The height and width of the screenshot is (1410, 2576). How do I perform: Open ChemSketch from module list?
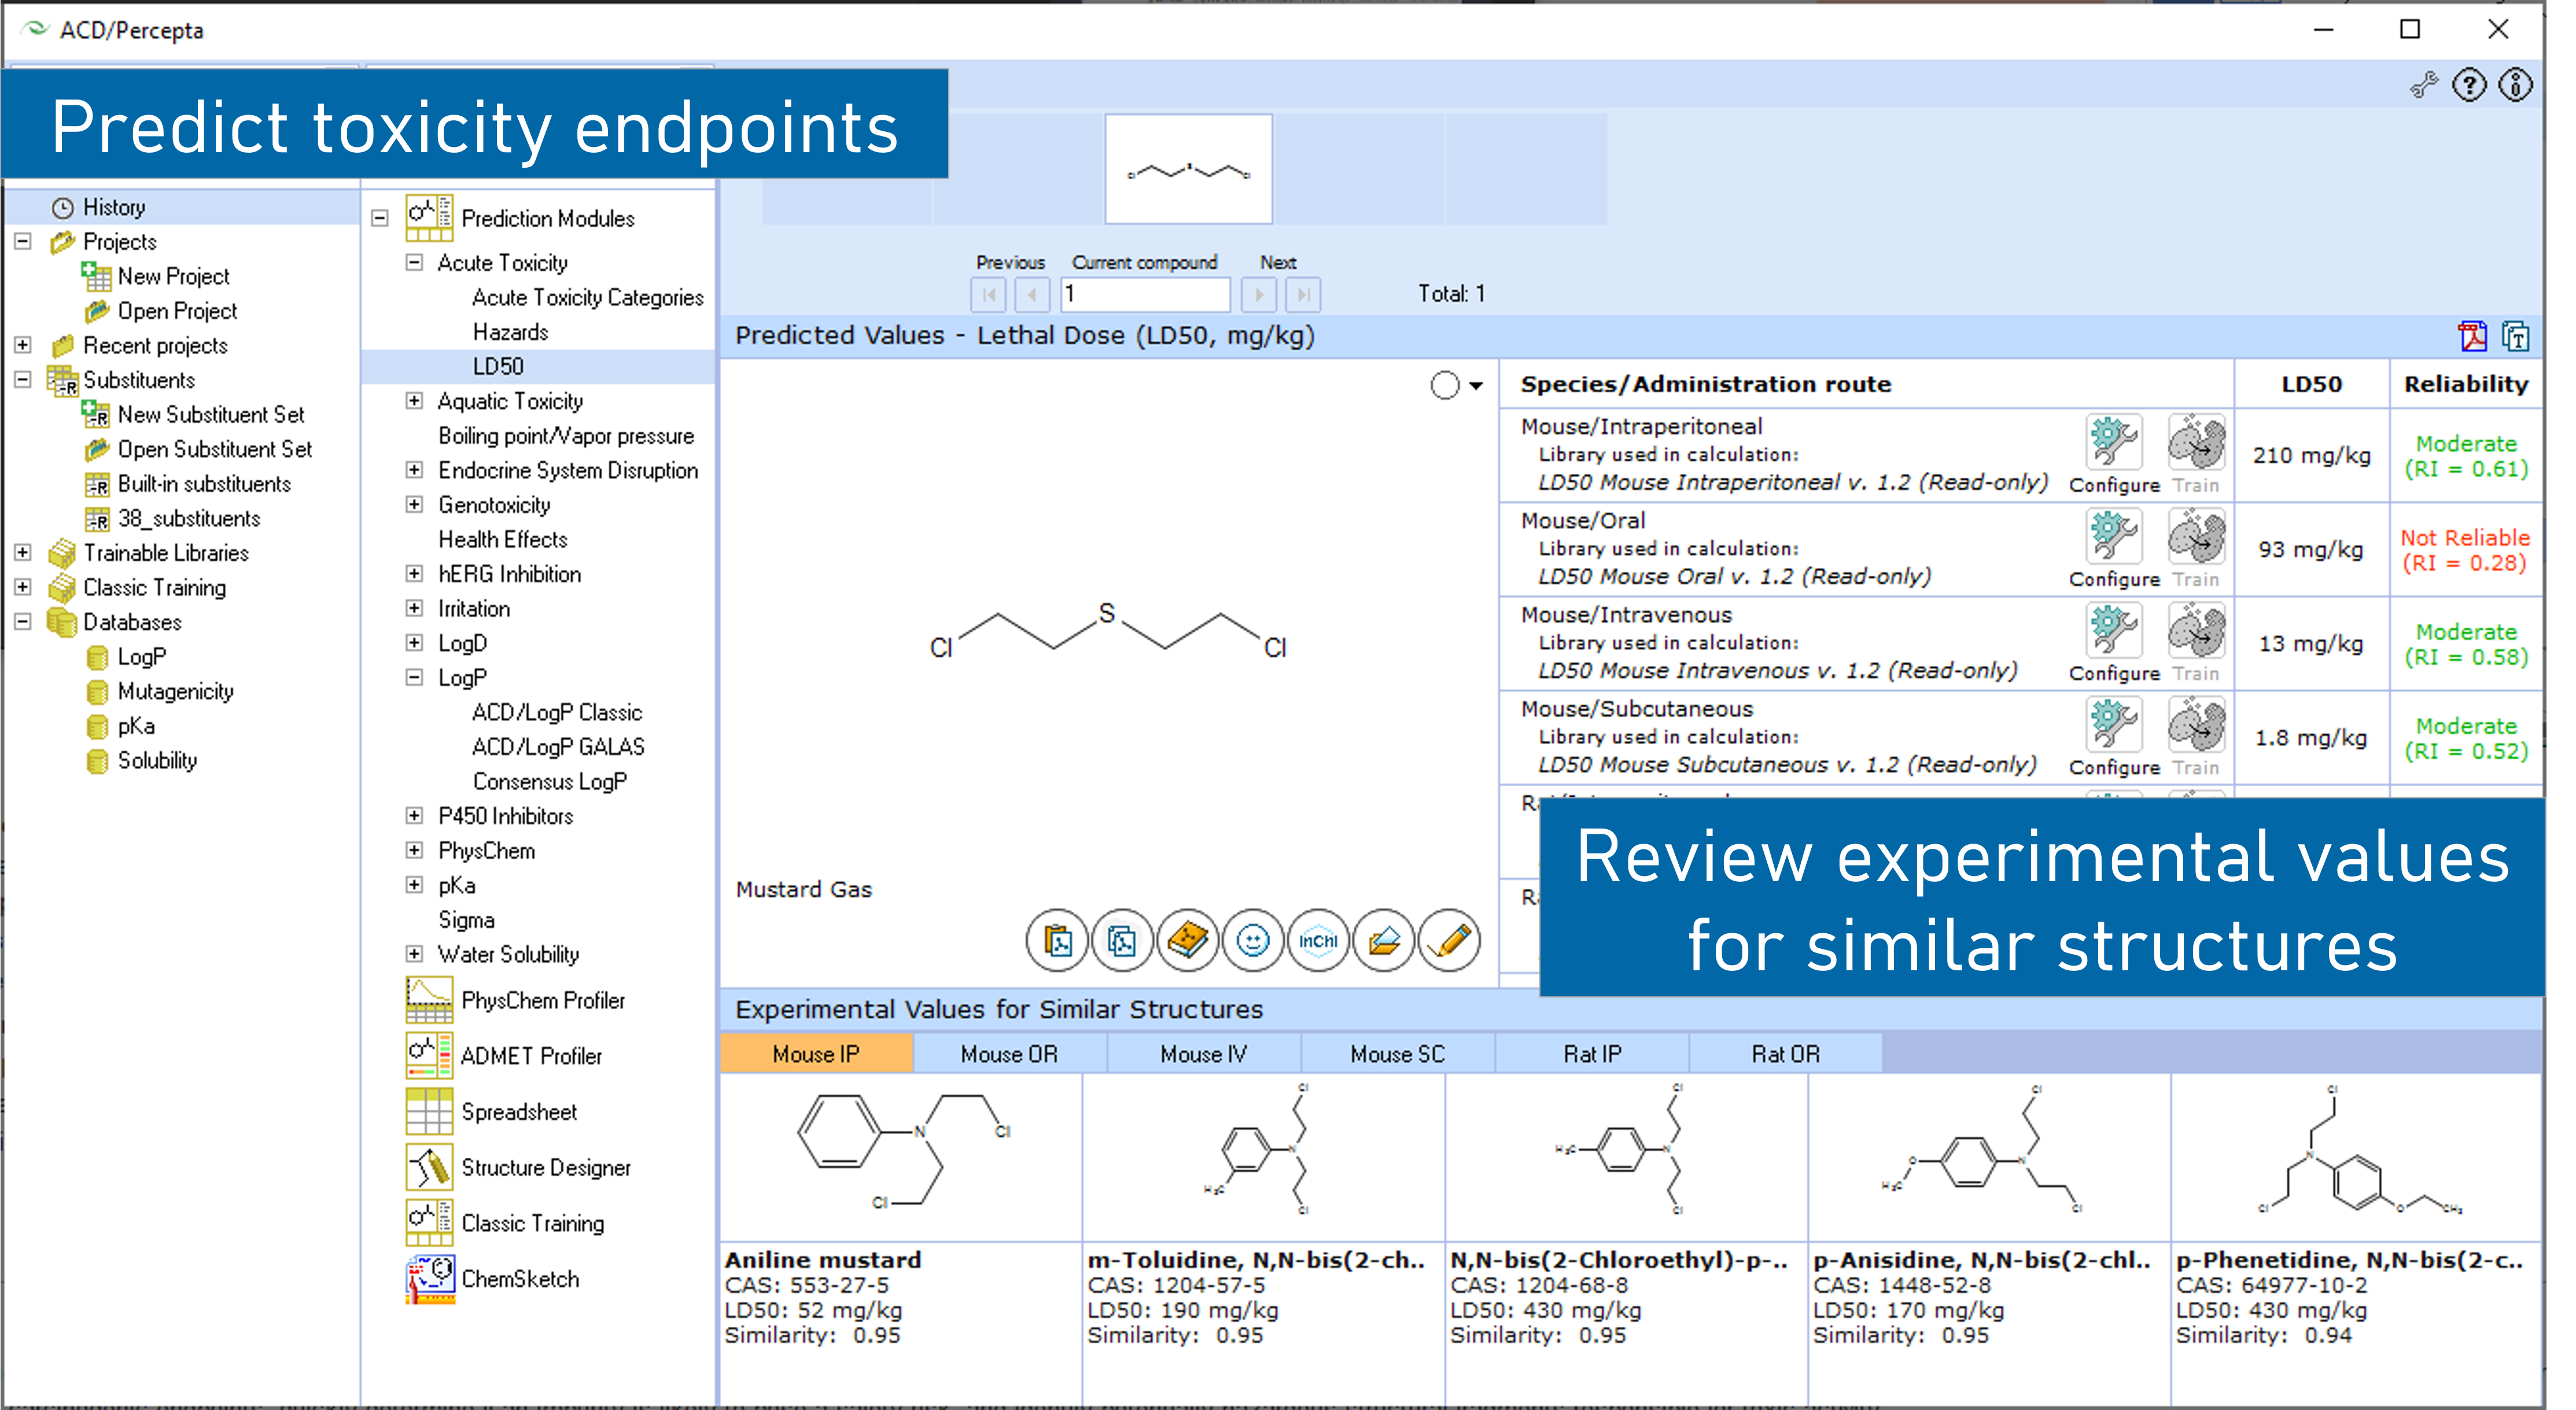pyautogui.click(x=519, y=1279)
